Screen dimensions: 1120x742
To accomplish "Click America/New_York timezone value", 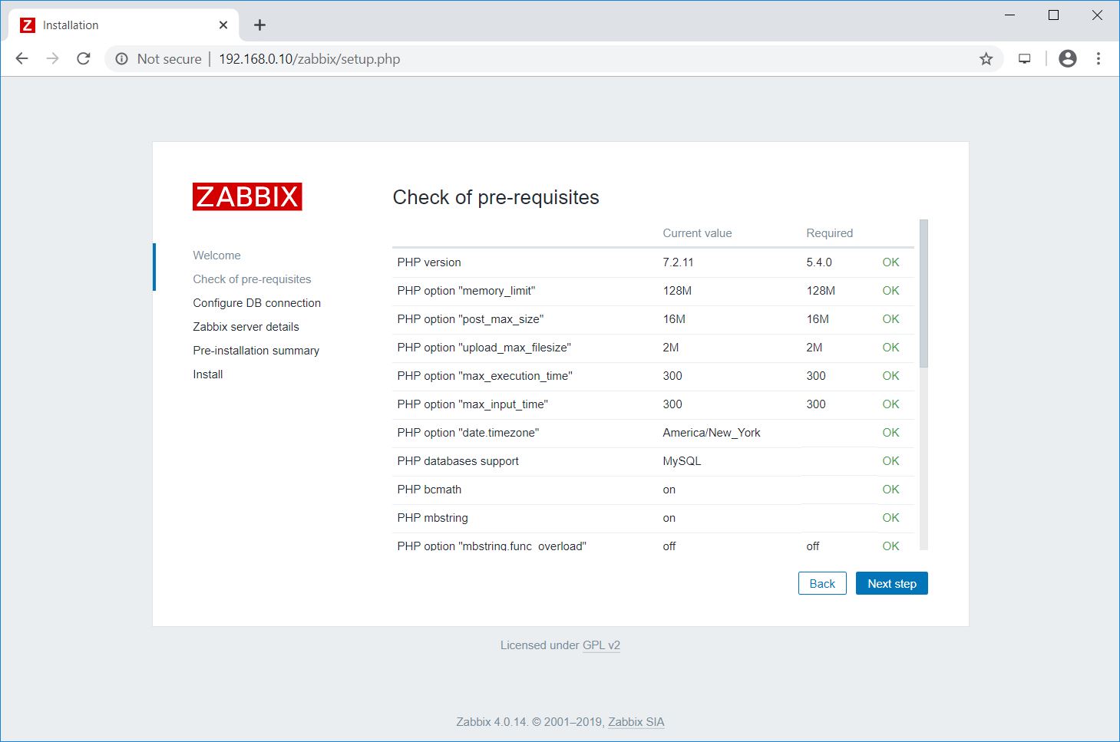I will [712, 433].
